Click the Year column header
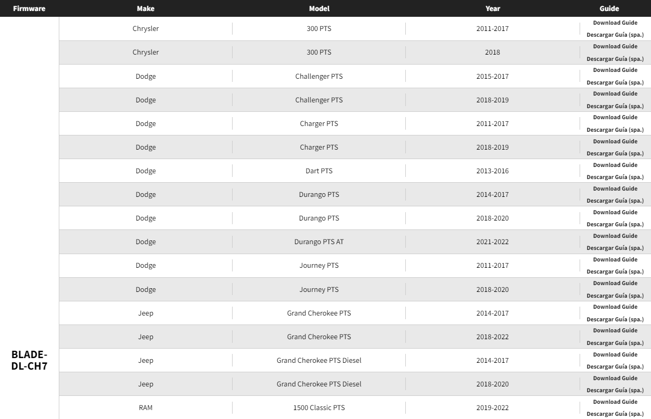651x419 pixels. (x=492, y=8)
